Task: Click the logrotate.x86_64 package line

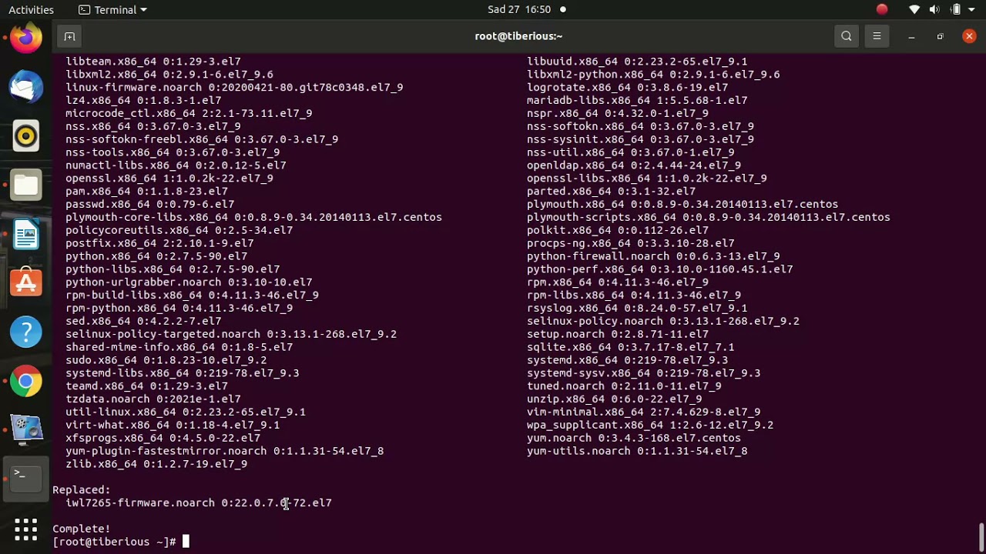Action: [627, 87]
